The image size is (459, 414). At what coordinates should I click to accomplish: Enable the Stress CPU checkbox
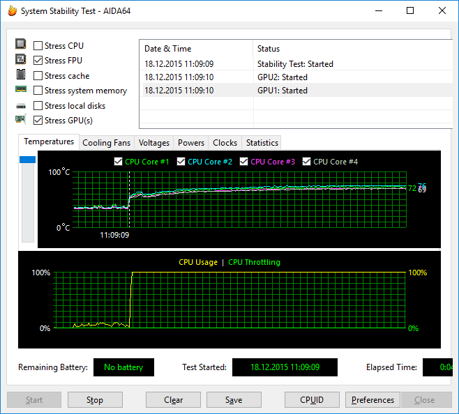click(38, 45)
